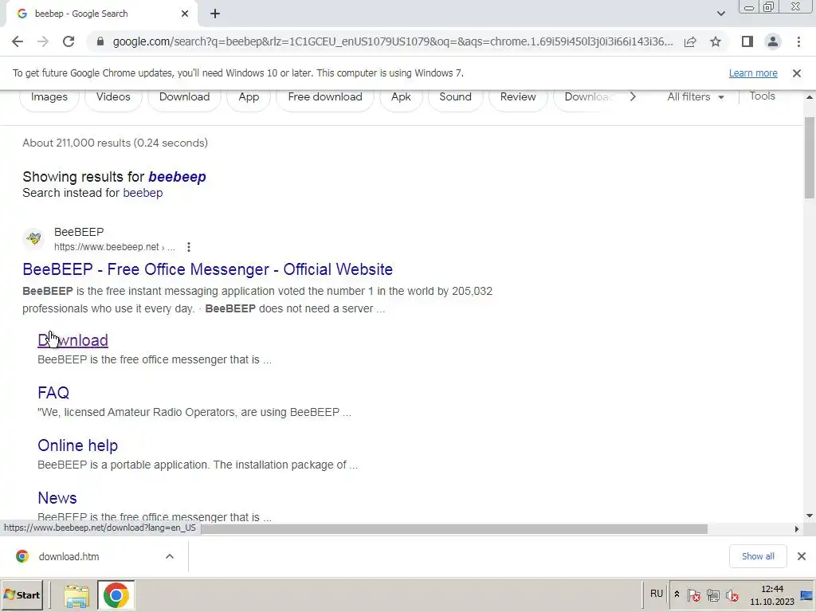The width and height of the screenshot is (816, 612).
Task: Open the FAQ sitelink
Action: [x=53, y=393]
